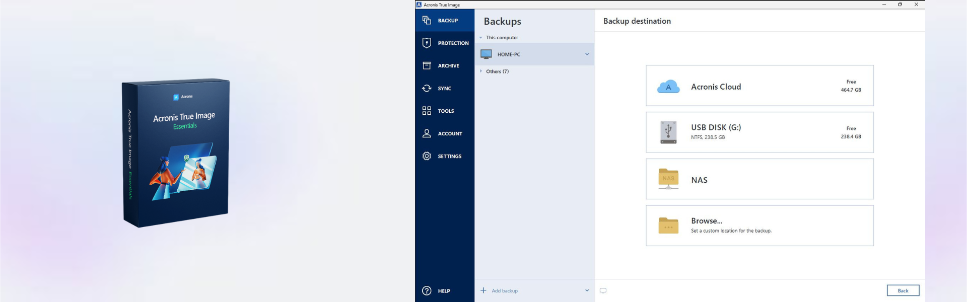Click the Acronis True Image Essentials box image
This screenshot has width=967, height=302.
176,153
